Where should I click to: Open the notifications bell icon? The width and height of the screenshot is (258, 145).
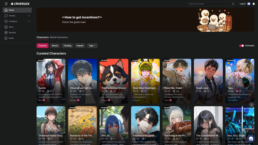click(253, 4)
